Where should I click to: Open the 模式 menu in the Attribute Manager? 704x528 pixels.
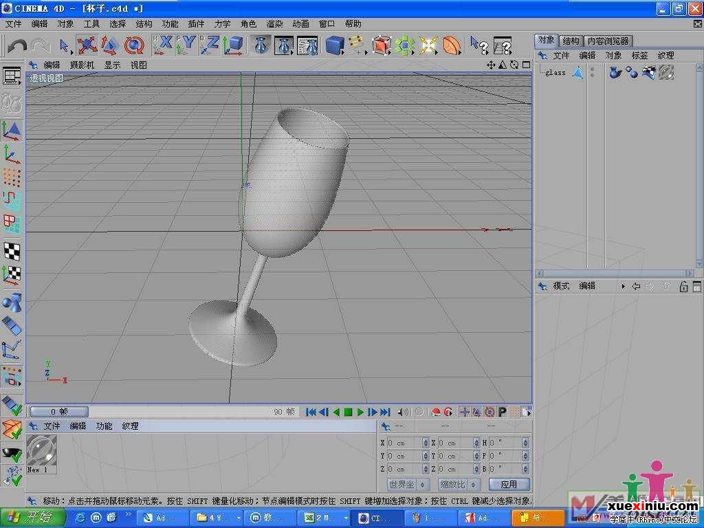(561, 286)
